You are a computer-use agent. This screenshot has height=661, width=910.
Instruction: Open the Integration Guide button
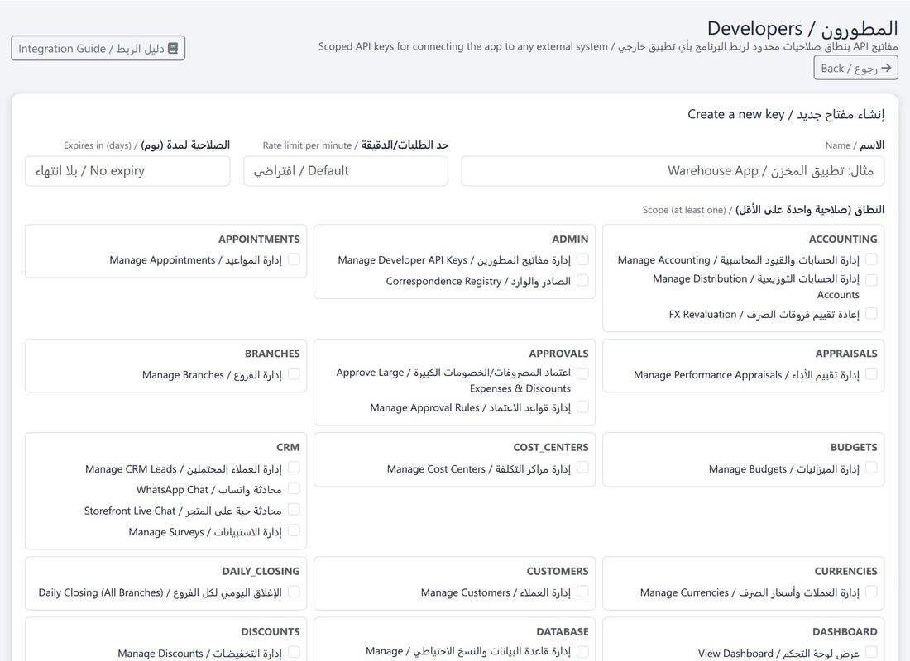point(98,48)
